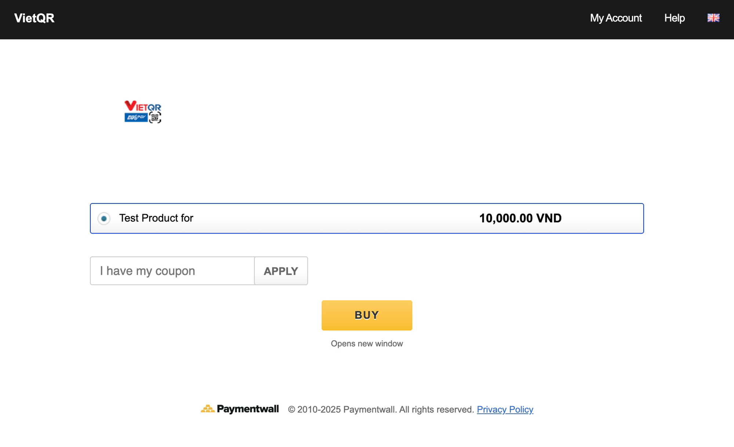Click the blue napas badge in logo
Image resolution: width=734 pixels, height=447 pixels.
coord(136,118)
